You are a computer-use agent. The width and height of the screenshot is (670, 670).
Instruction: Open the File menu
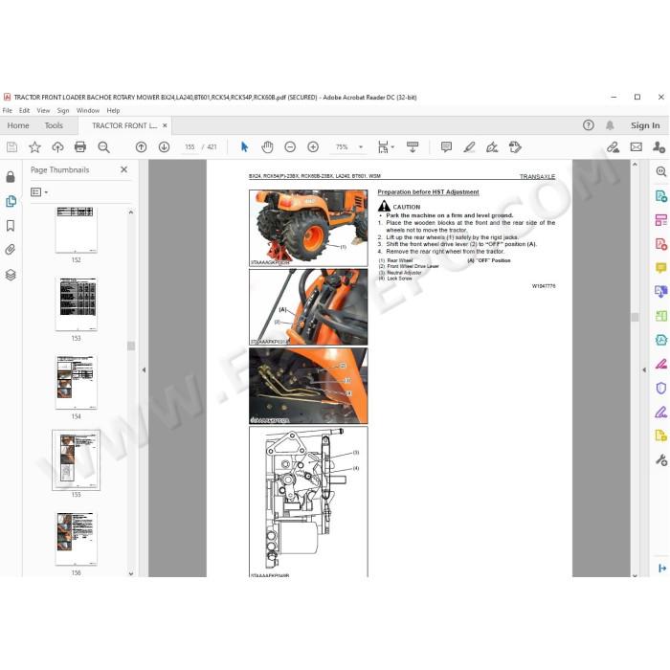(8, 110)
